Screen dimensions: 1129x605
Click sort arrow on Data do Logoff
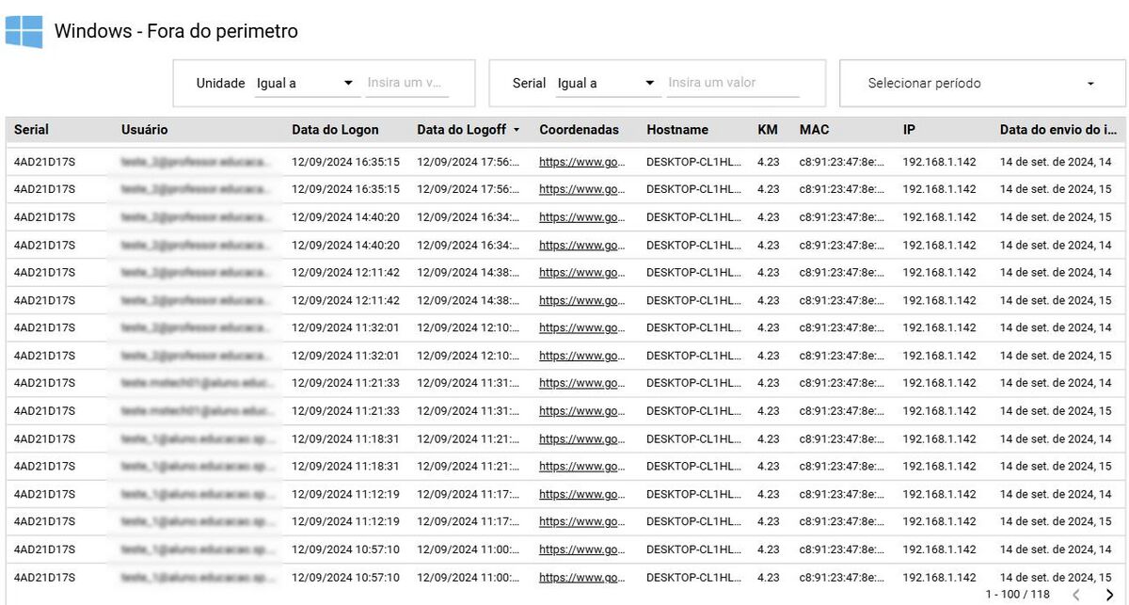pyautogui.click(x=517, y=130)
